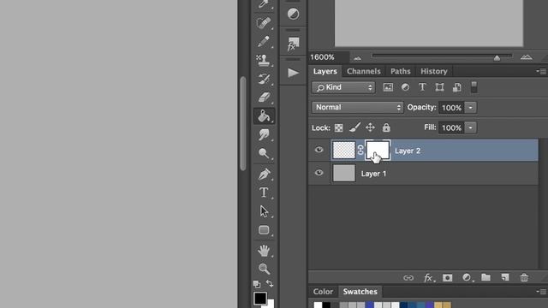Pick the white swatch in Swatches
This screenshot has height=308, width=548.
pos(318,305)
